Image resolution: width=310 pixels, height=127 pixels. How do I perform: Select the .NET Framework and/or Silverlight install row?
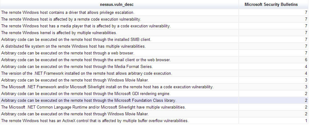click(x=154, y=87)
